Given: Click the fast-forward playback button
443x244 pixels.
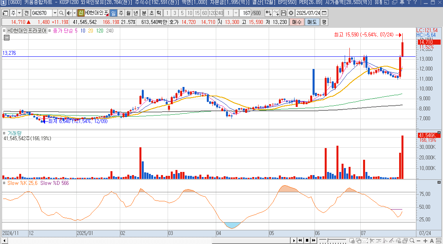Looking at the screenshot, I should coord(314,240).
